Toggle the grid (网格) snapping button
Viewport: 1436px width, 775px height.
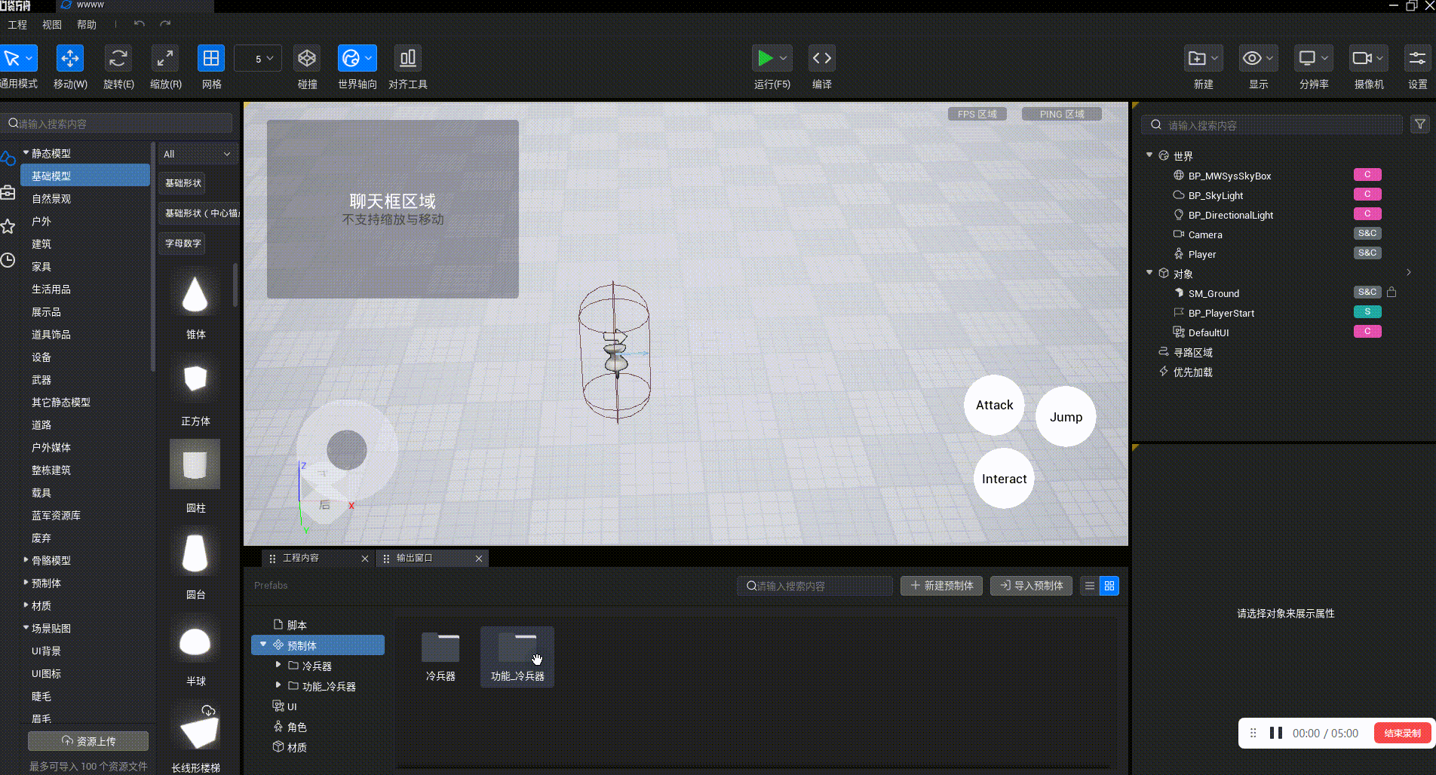tap(211, 59)
